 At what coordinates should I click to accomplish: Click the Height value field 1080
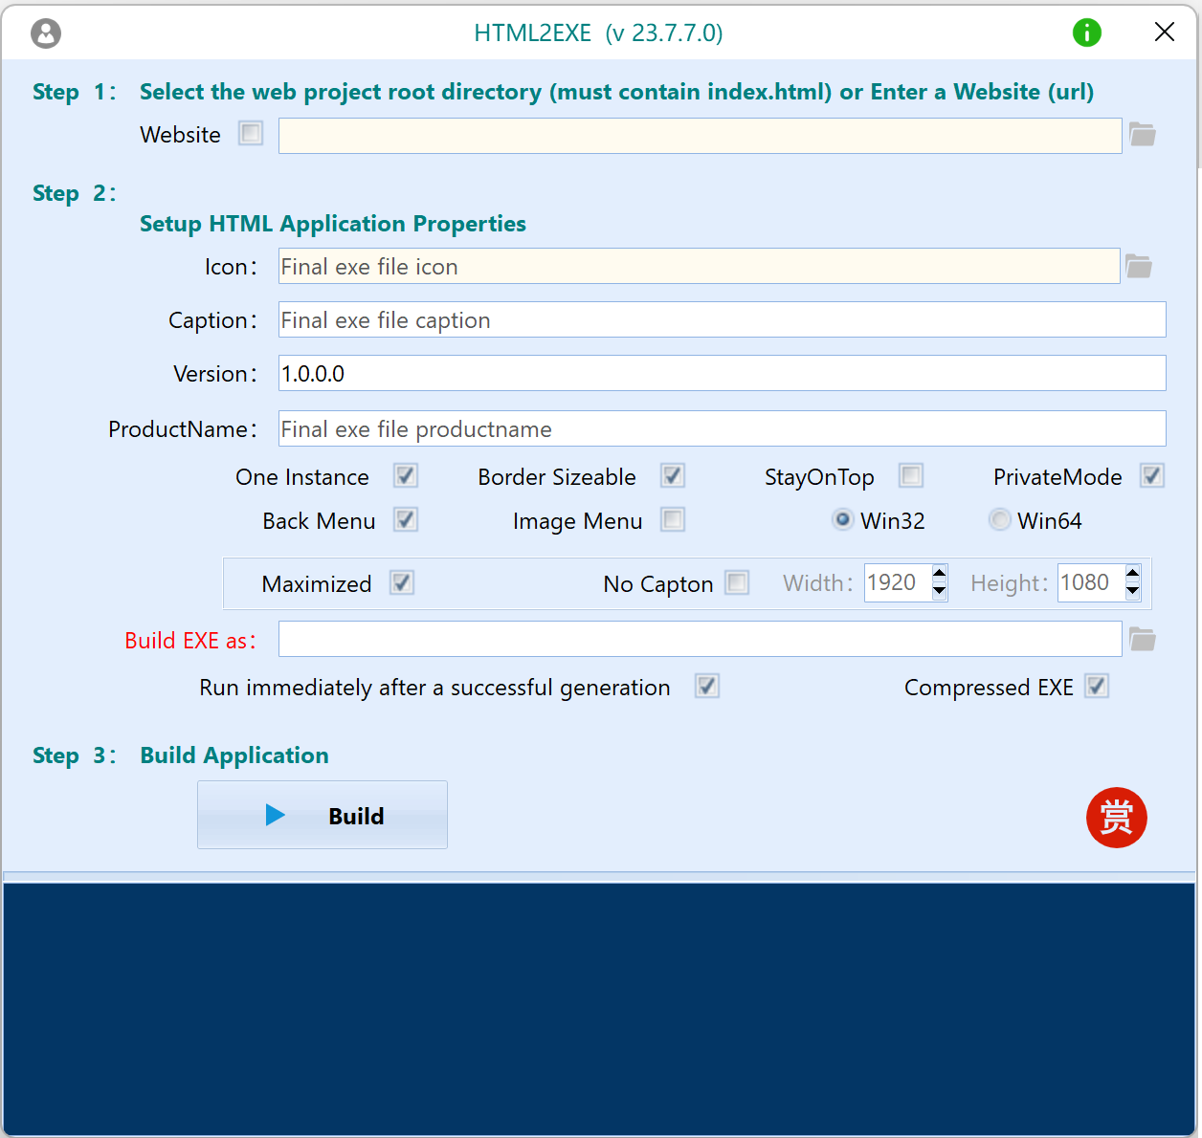1091,582
